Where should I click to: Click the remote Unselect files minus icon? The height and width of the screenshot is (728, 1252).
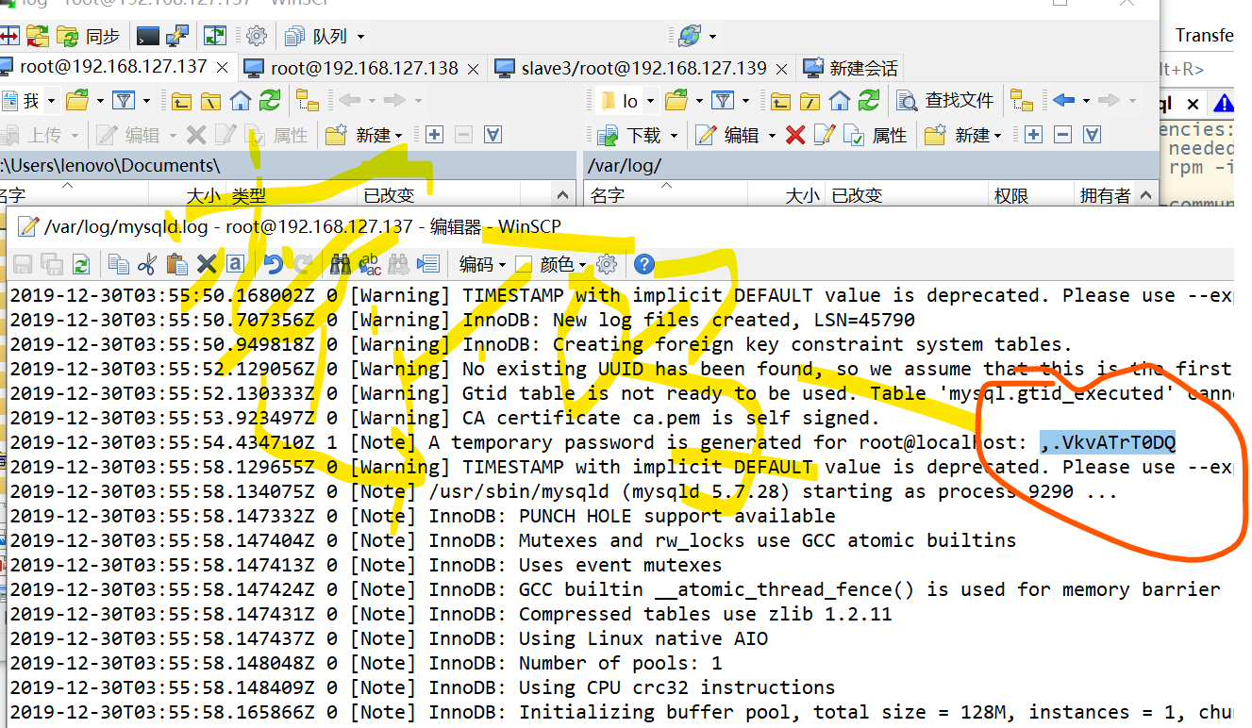coord(1062,135)
